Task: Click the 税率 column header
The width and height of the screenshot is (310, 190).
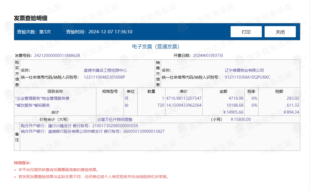Action: pos(251,91)
